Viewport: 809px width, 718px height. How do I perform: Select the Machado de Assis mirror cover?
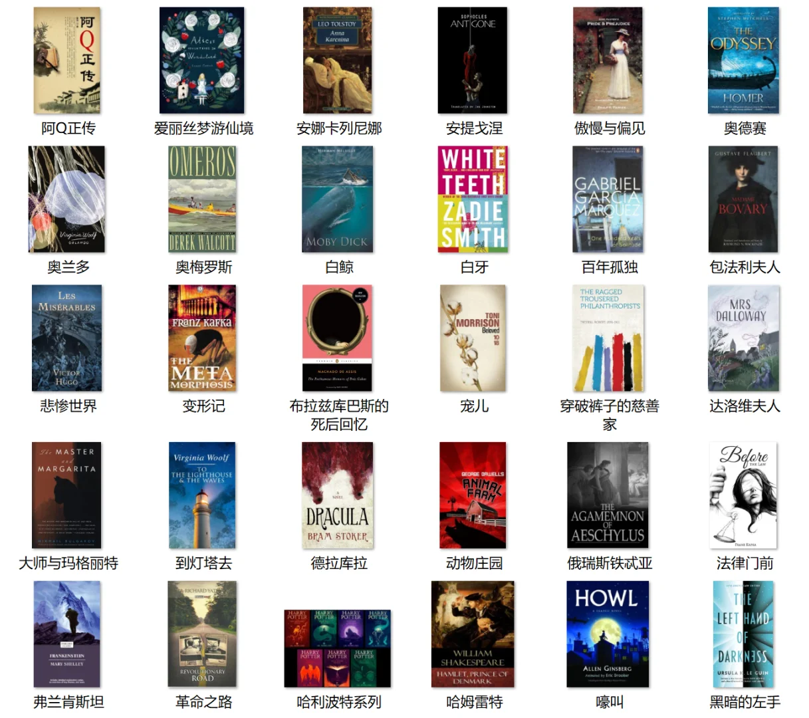(x=338, y=338)
